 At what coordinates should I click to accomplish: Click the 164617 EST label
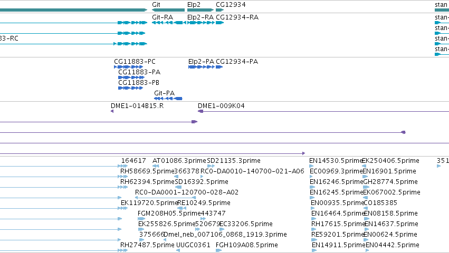pos(133,161)
